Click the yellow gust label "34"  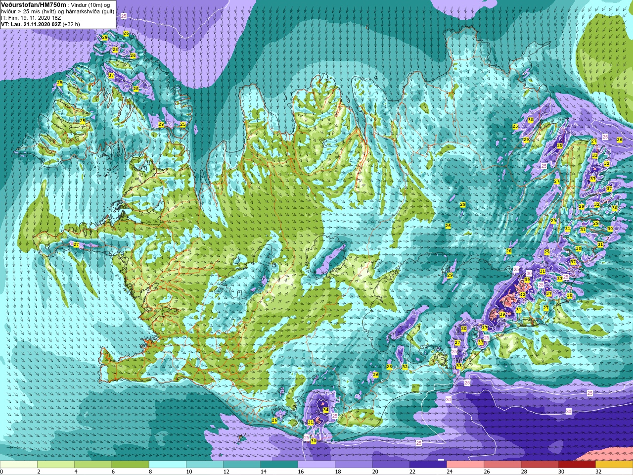(325, 410)
